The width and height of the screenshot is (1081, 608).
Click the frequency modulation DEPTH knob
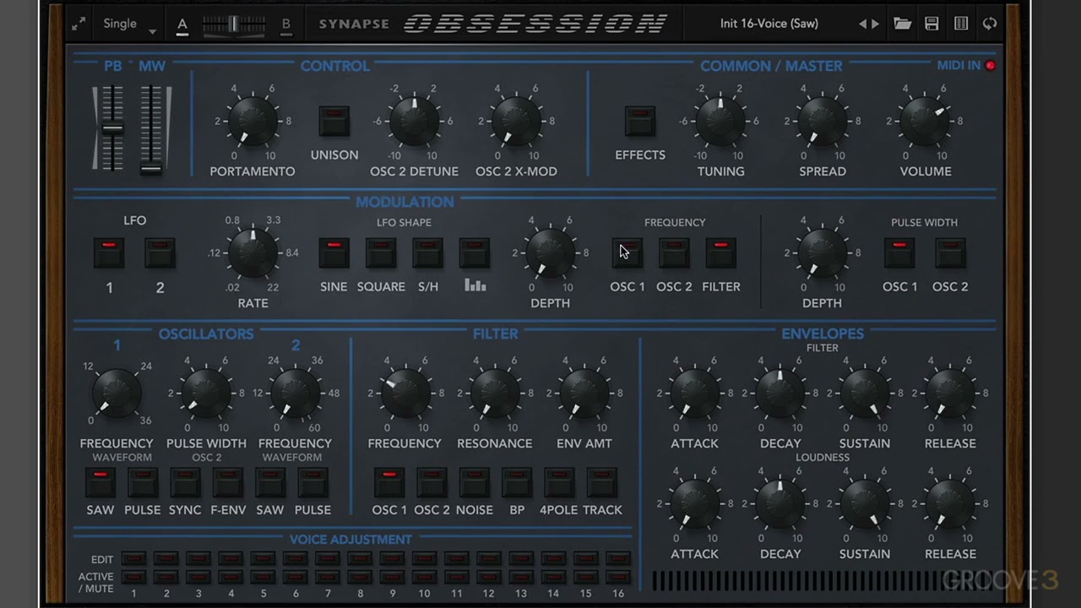(x=550, y=252)
